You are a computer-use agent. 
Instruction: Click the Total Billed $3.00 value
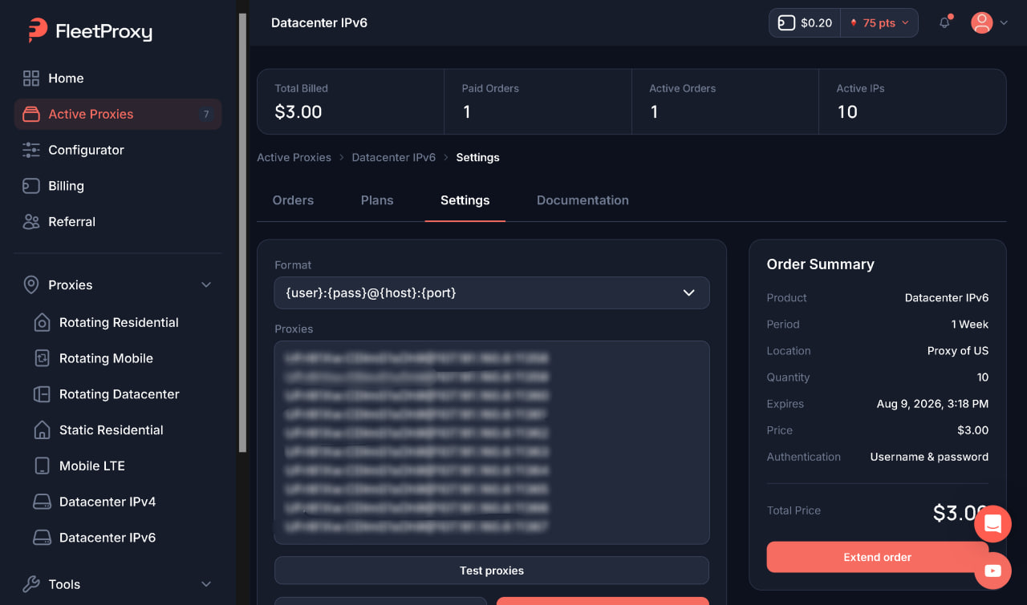298,112
